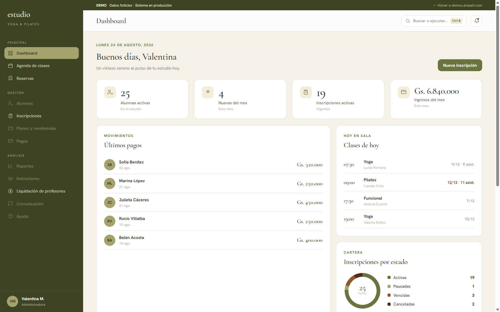500x312 pixels.
Task: Click the Reservas bookmark icon
Action: click(x=10, y=78)
